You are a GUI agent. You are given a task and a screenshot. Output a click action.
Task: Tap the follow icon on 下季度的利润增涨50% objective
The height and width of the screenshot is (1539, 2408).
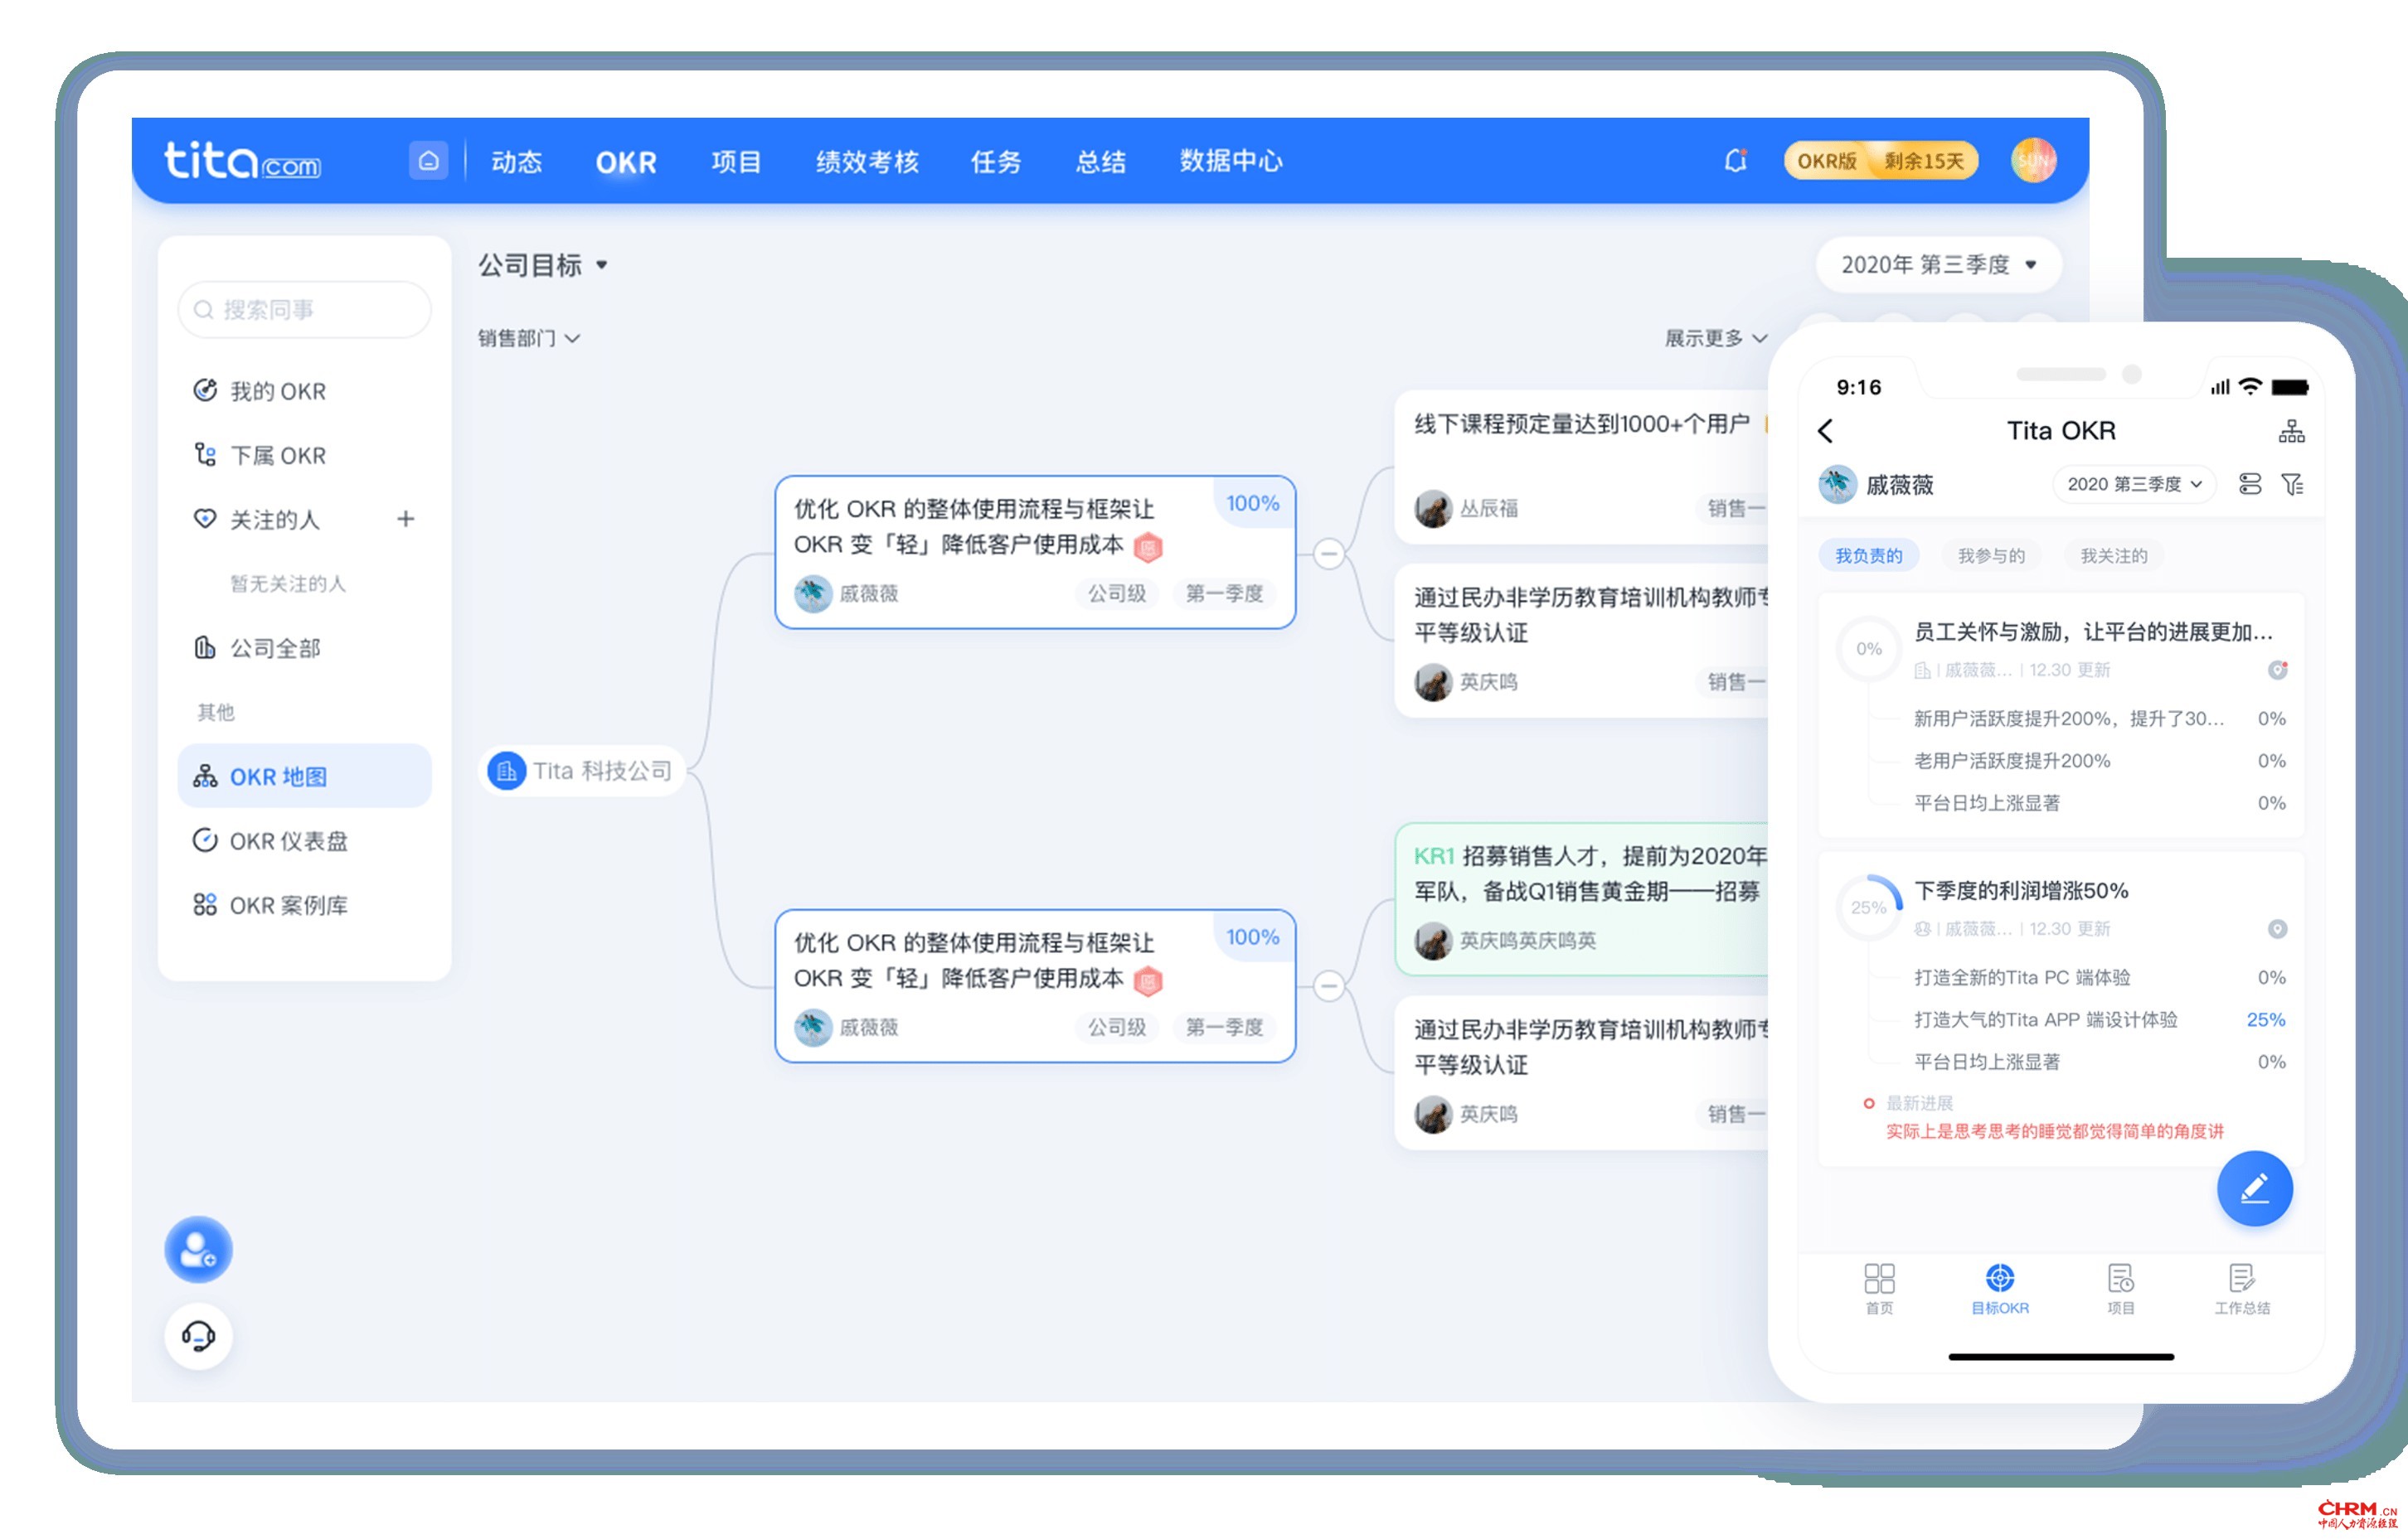pos(2277,929)
